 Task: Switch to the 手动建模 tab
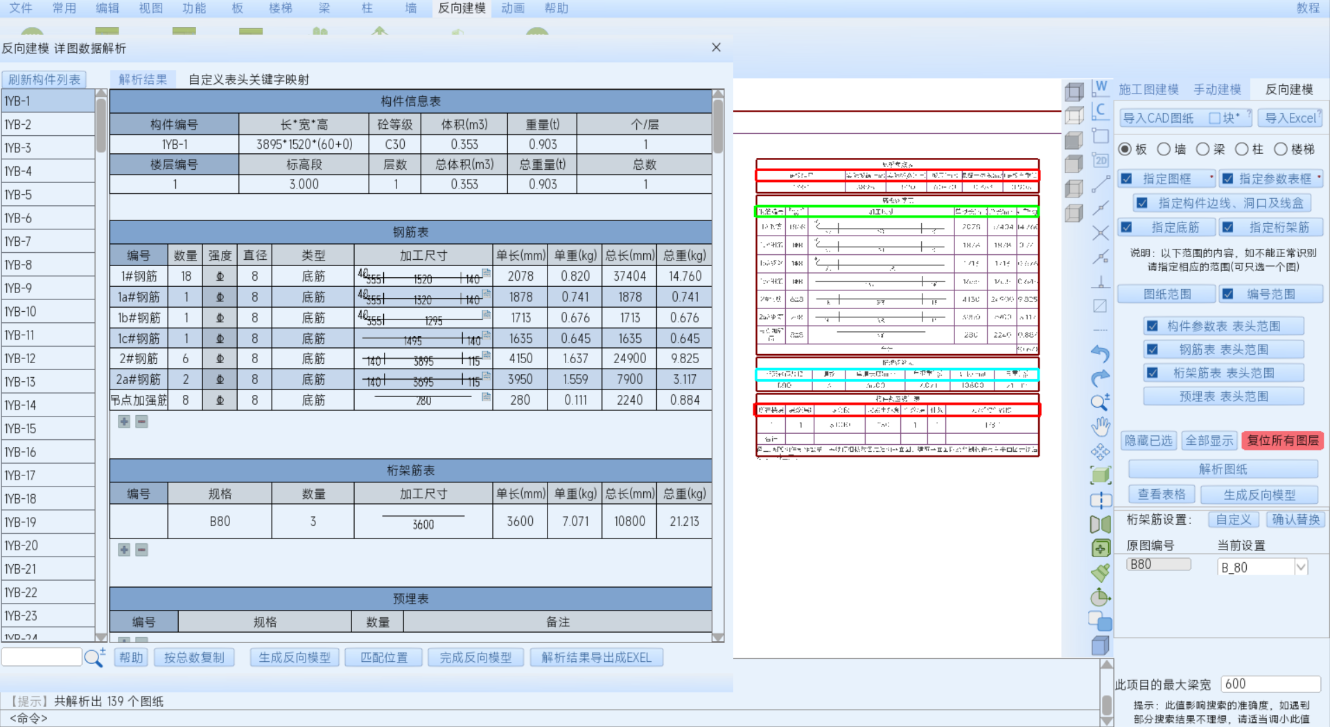[x=1217, y=89]
